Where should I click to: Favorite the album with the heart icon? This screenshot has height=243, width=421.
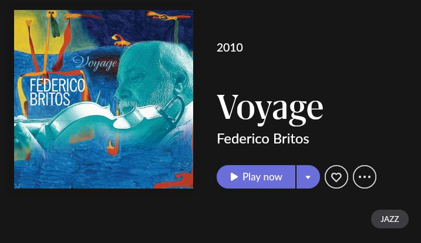[x=336, y=177]
